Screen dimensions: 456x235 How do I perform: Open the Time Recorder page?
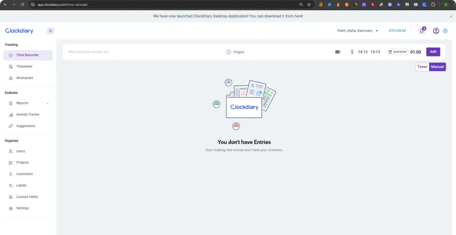28,55
